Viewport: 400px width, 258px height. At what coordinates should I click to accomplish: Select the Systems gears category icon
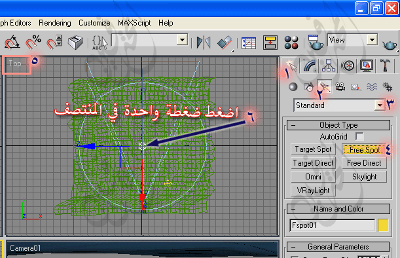coord(388,87)
